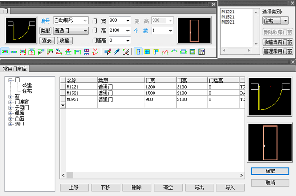The width and height of the screenshot is (296, 196).
Task: Select the arc window toolbar icon
Action: [174, 51]
